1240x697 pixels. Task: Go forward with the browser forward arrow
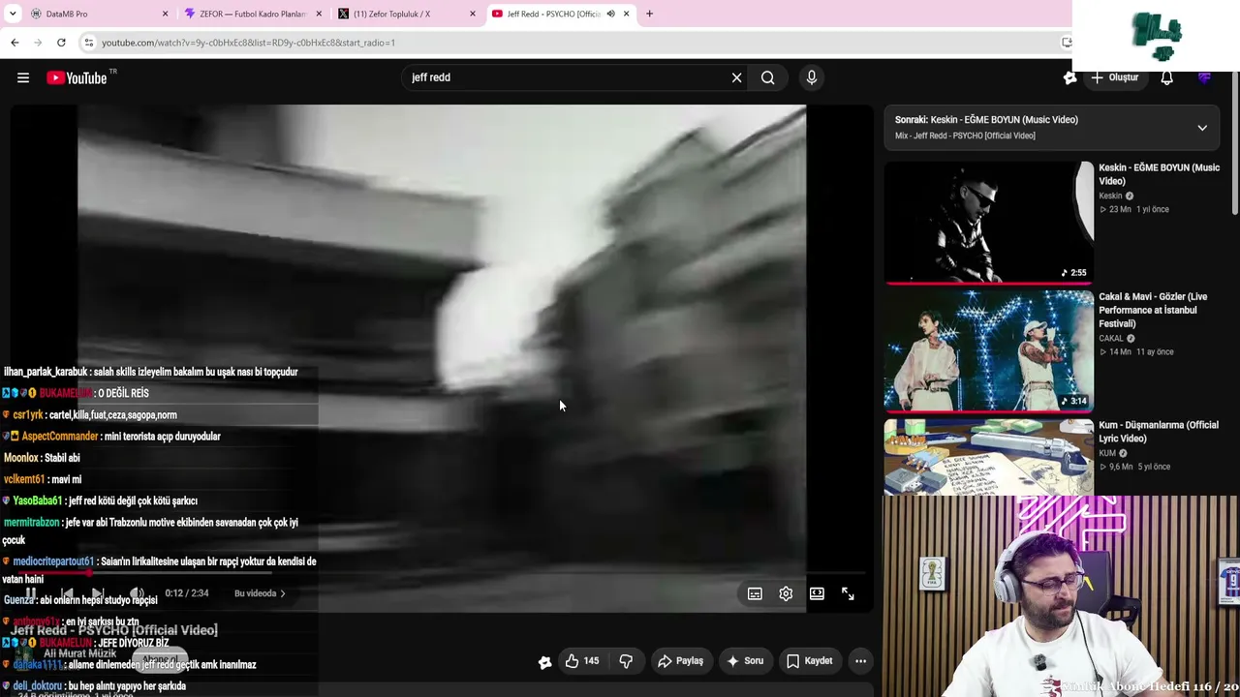(38, 43)
